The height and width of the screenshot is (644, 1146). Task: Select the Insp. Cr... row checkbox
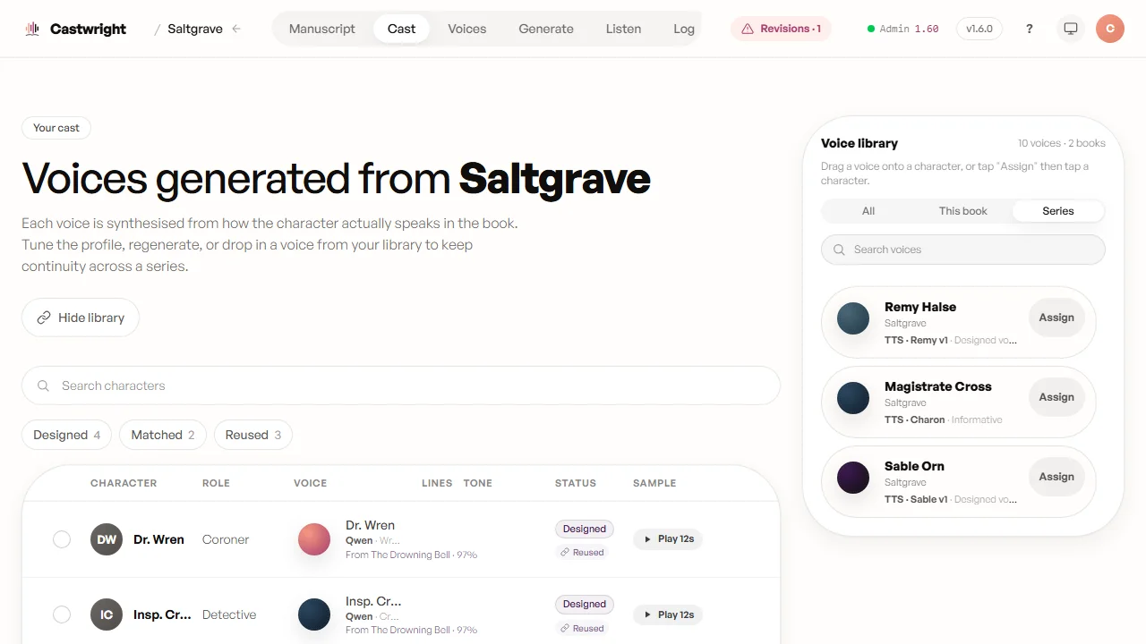click(62, 614)
